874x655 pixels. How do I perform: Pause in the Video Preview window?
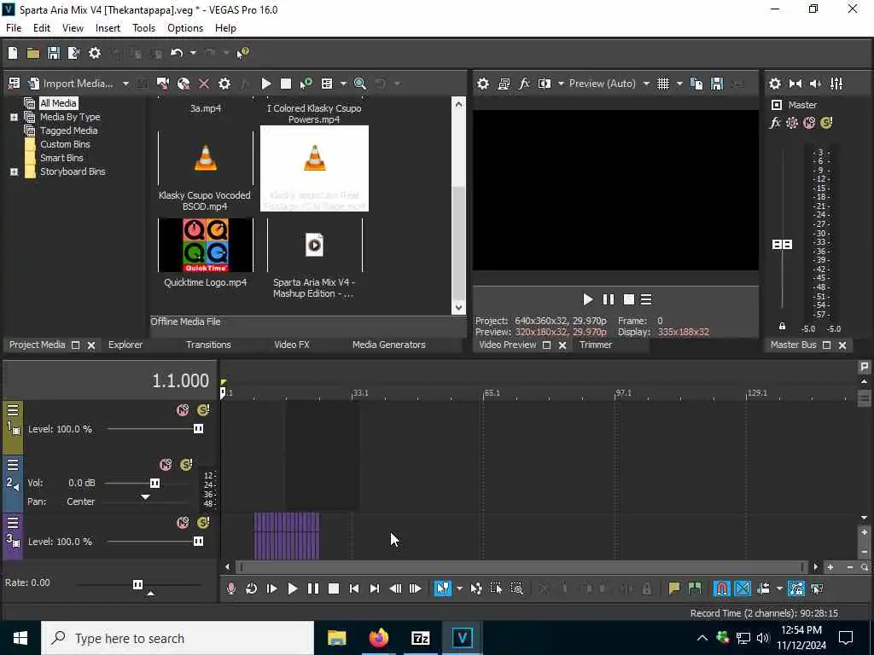[x=608, y=299]
